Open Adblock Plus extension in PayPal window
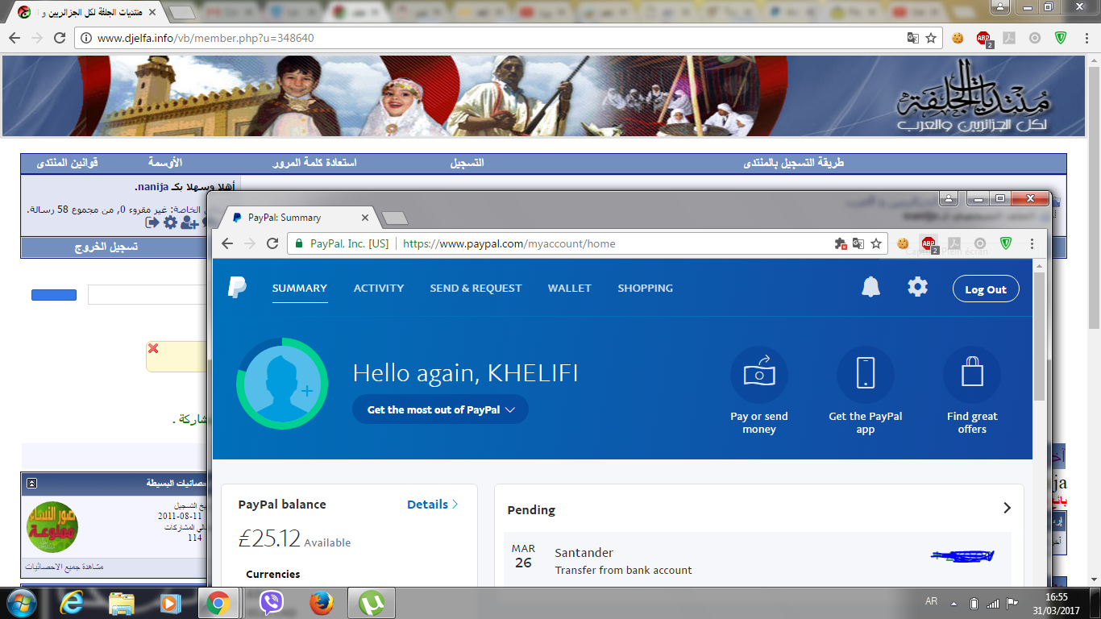 929,243
